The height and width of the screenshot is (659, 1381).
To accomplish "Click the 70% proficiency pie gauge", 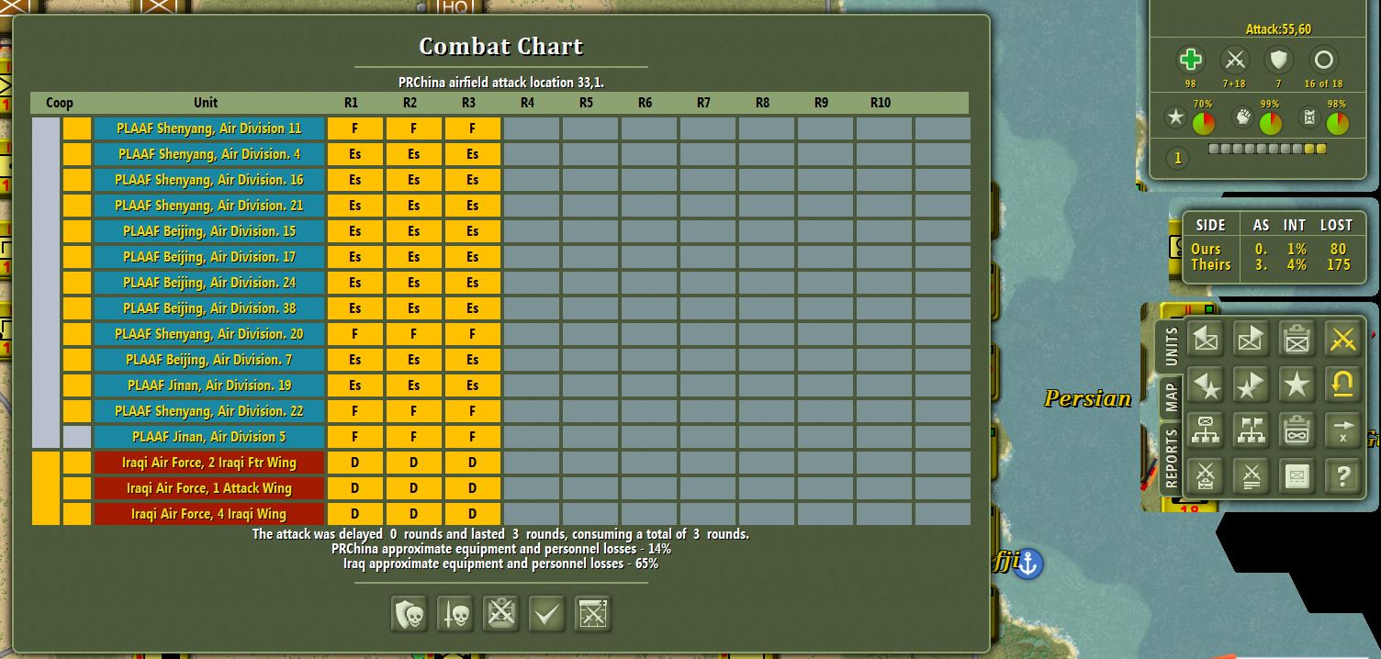I will (x=1204, y=123).
